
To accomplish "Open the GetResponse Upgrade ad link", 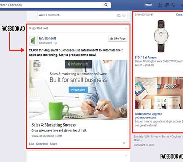I will [148, 114].
